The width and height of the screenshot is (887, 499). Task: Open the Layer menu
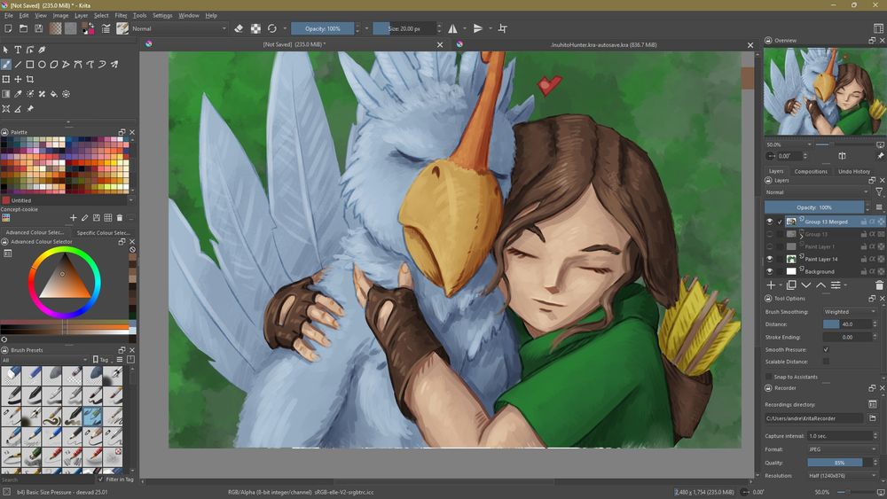pos(81,15)
